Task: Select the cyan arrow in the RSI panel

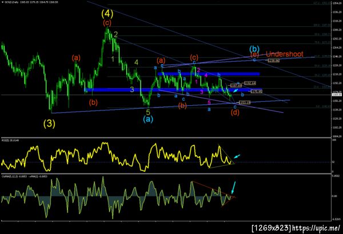Action: [237, 157]
